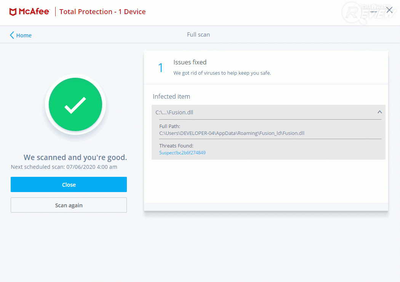
Task: Collapse the Fusion.dll infected item details
Action: pyautogui.click(x=379, y=112)
